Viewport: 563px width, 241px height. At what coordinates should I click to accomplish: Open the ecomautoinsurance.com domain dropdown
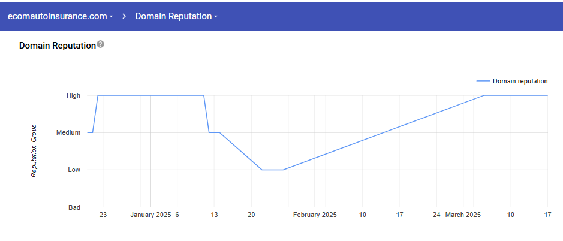click(x=60, y=16)
